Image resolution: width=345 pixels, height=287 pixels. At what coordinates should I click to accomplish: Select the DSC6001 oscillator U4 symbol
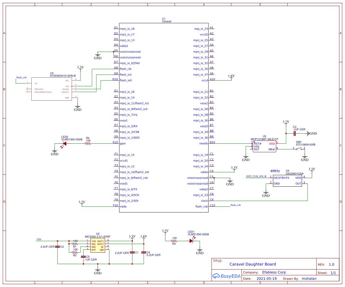[287, 181]
